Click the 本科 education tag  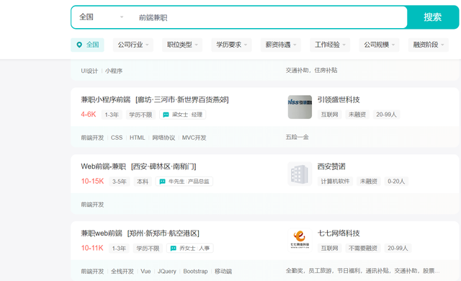[143, 182]
